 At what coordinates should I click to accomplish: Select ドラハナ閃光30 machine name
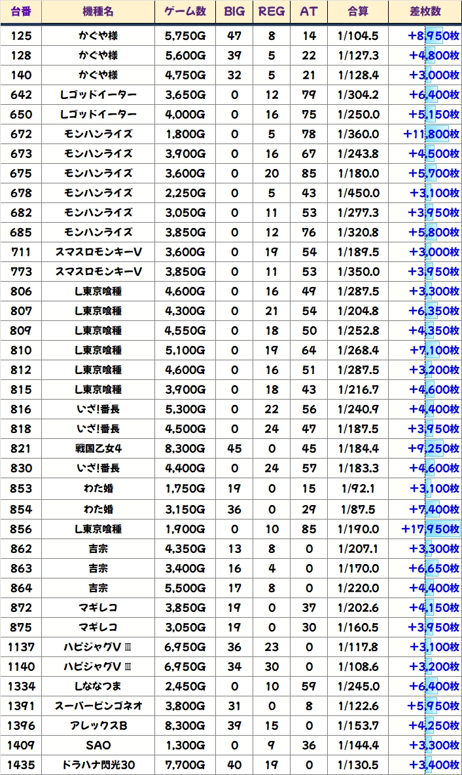(x=98, y=765)
